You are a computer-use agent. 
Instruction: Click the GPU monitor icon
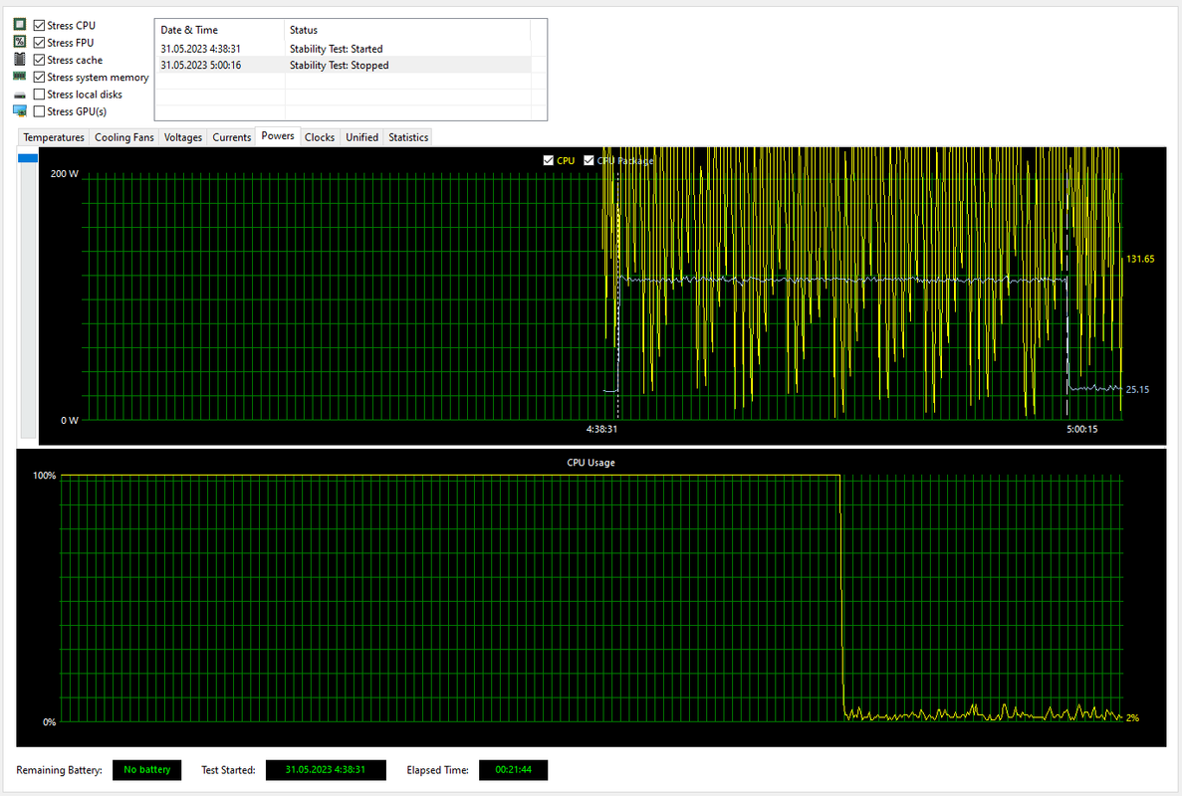coord(20,110)
